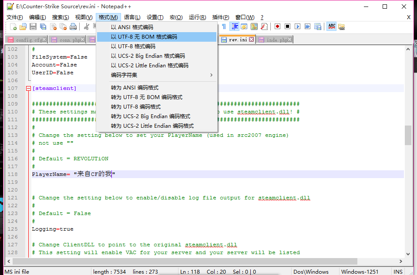Open the 插件(P) menu
417x275 pixels.
(221, 17)
